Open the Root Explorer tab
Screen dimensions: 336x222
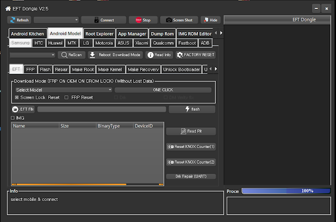pyautogui.click(x=99, y=34)
